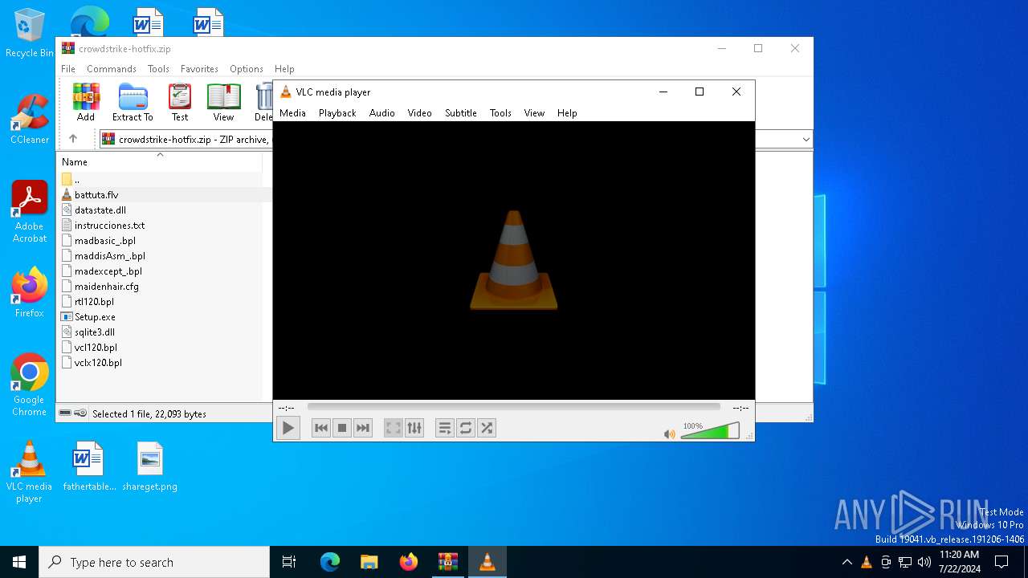Show hidden system tray icons
This screenshot has width=1028, height=578.
point(846,562)
